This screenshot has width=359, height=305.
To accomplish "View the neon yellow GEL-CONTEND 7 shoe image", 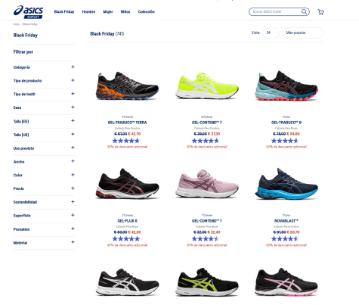I will 206,86.
